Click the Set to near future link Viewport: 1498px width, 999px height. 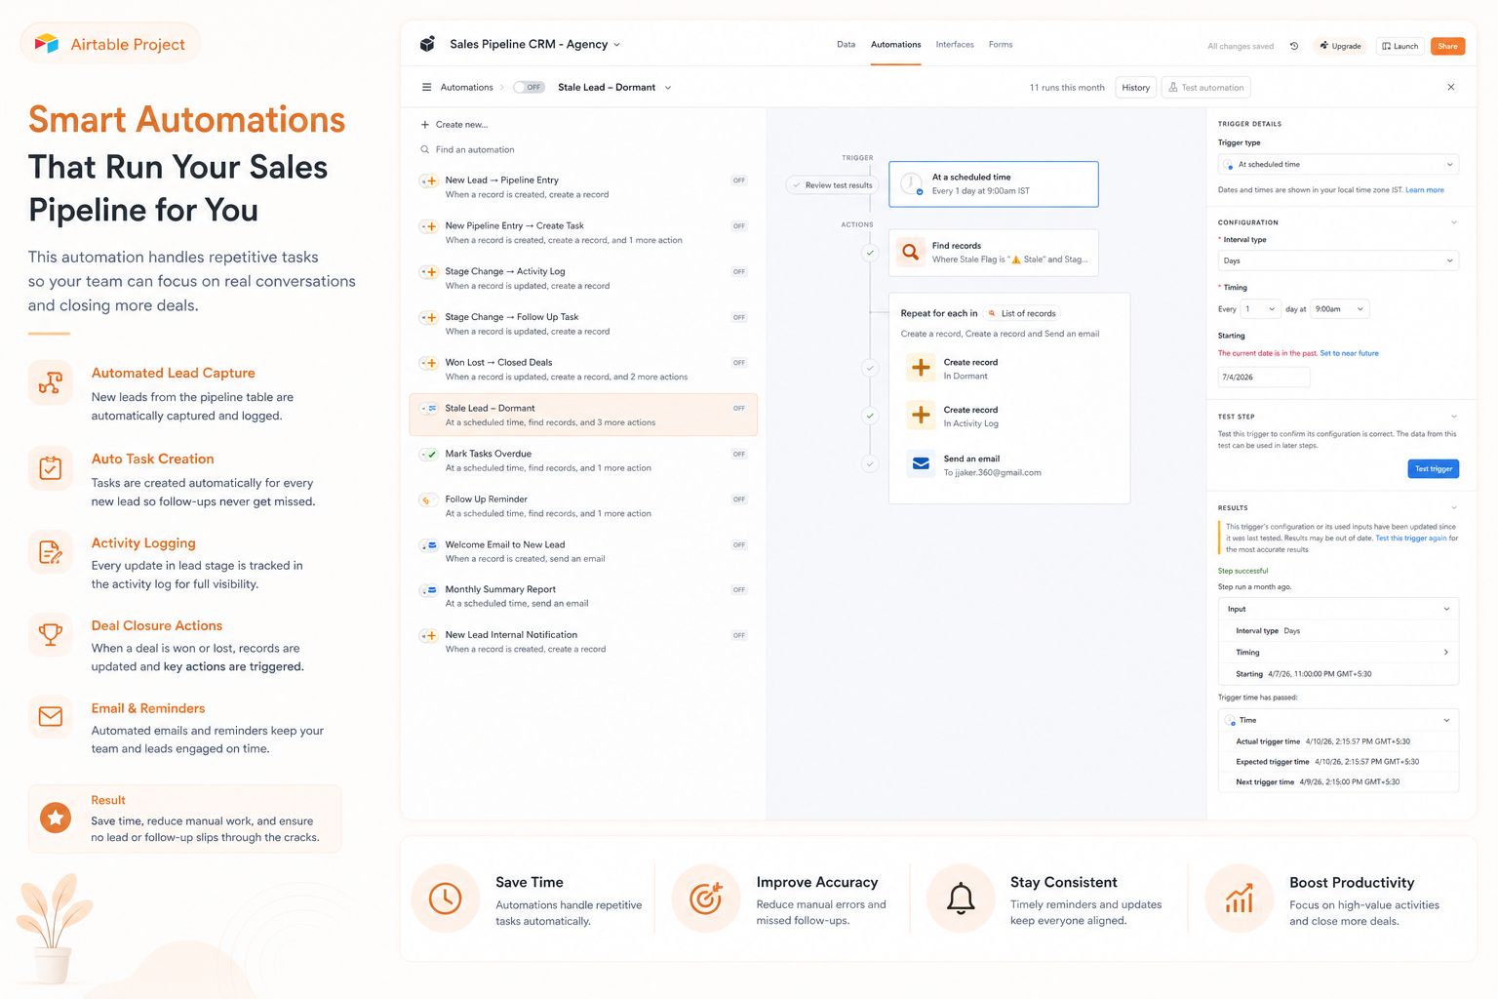tap(1349, 353)
